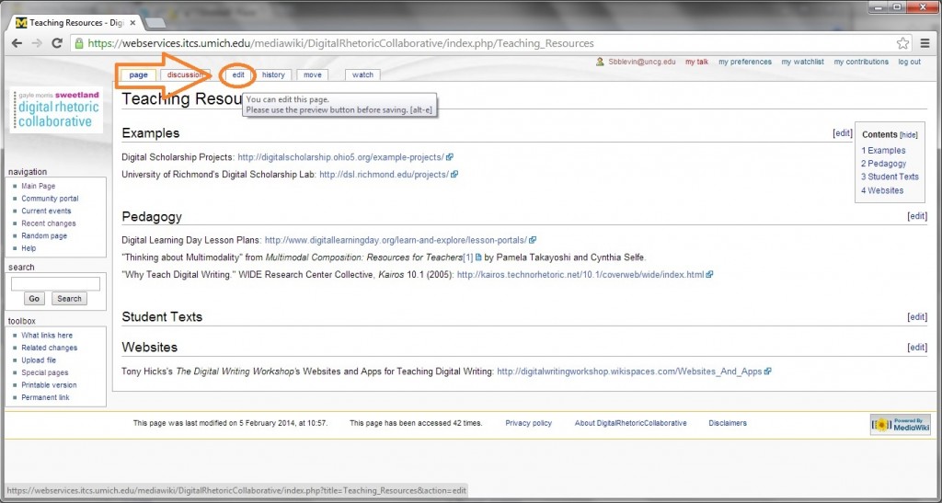Screen dimensions: 942x503
Task: Open my talk link
Action: (697, 62)
